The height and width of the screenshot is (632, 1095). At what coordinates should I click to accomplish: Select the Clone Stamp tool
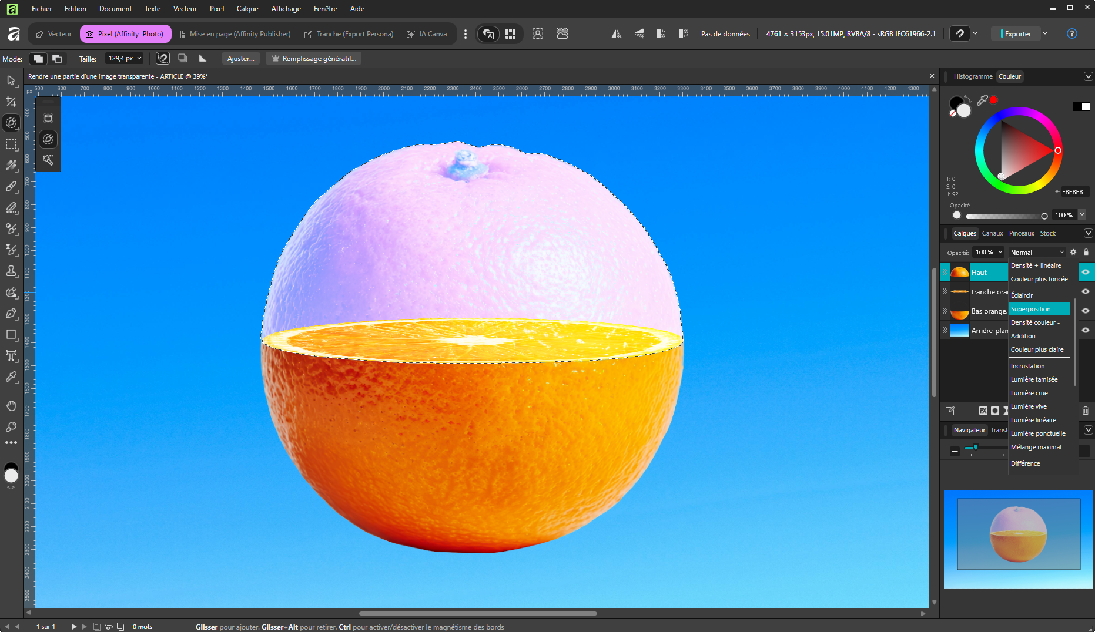click(11, 271)
